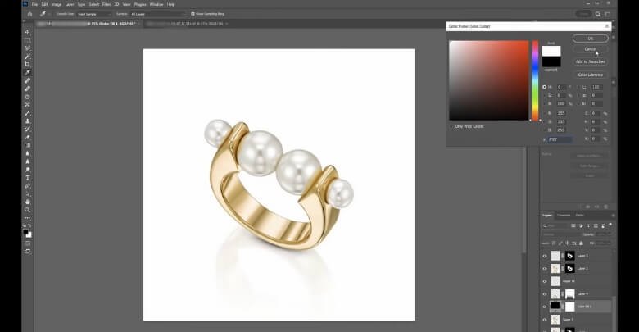Filter layers by type layers icon
The image size is (639, 332).
point(588,225)
